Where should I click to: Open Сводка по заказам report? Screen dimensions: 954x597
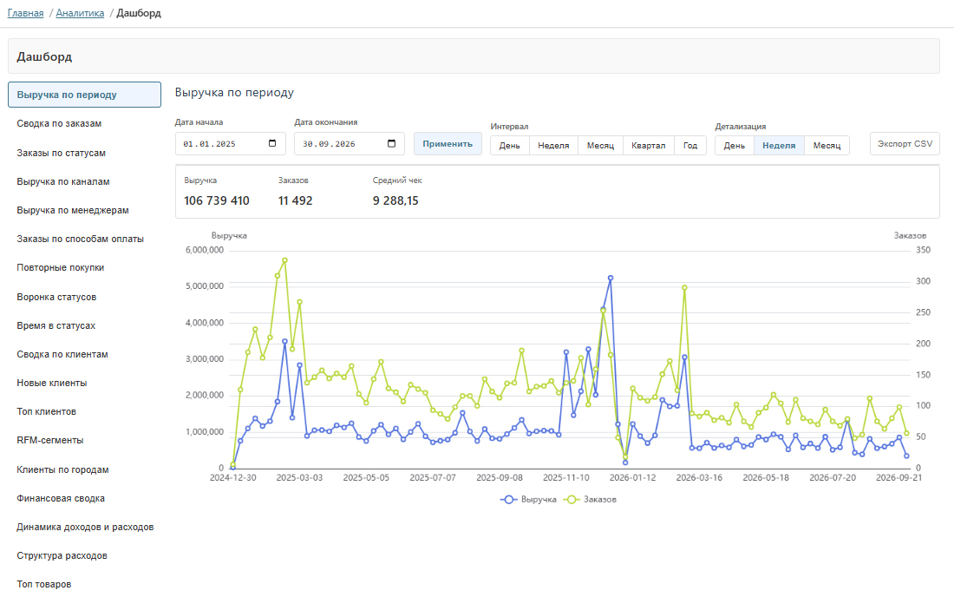(x=85, y=123)
